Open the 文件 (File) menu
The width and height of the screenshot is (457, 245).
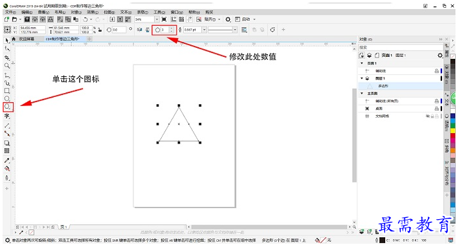click(10, 12)
